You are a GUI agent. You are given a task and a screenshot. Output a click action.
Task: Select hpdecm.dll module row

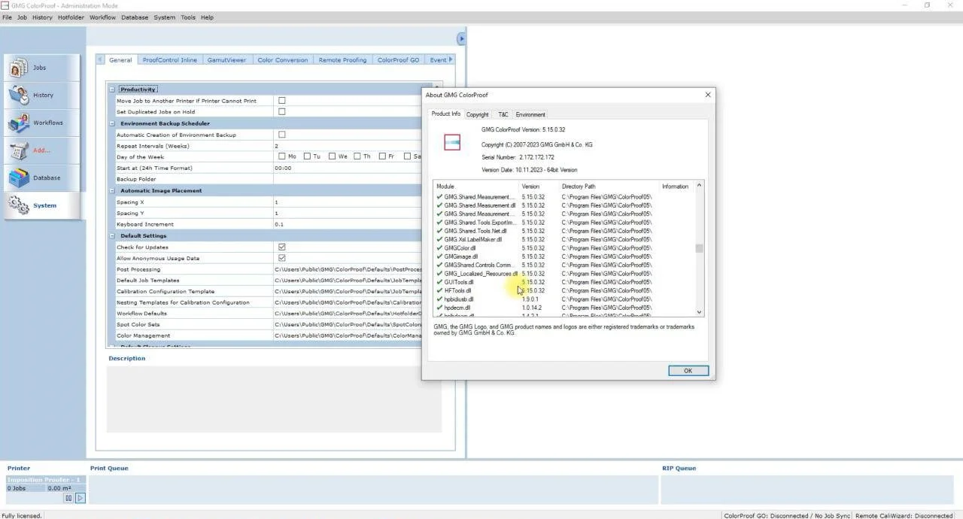(x=564, y=308)
